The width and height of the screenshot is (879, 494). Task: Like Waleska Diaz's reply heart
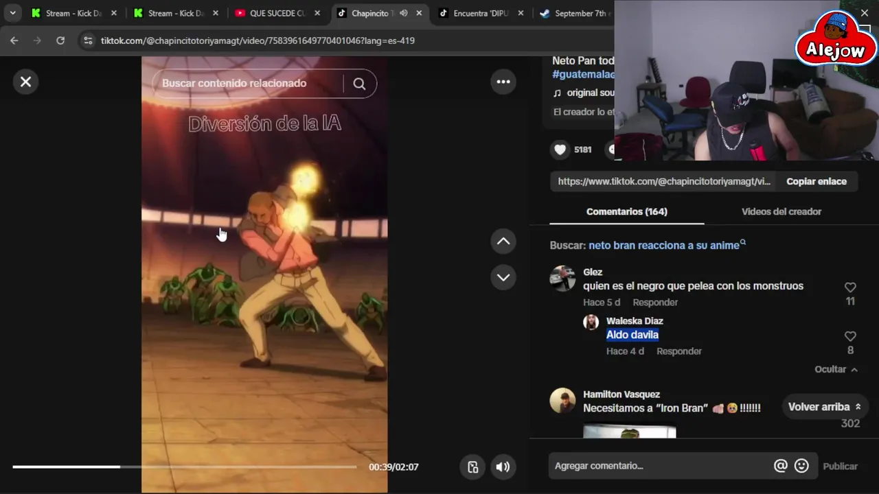pyautogui.click(x=850, y=336)
